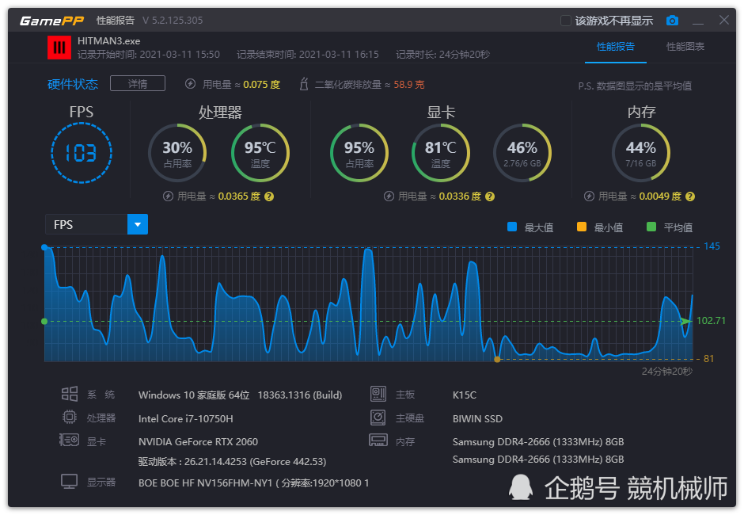The image size is (744, 515).
Task: Click the HITMAN3 red game icon
Action: (x=59, y=48)
